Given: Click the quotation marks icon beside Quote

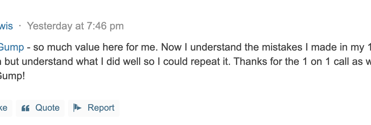Looking at the screenshot, I should [x=25, y=108].
